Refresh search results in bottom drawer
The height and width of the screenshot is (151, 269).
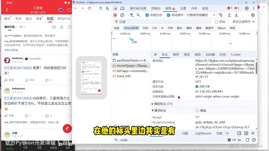[247, 140]
